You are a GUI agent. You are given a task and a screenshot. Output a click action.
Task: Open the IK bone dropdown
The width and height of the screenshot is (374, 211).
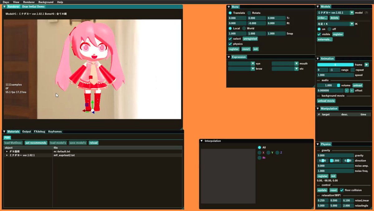[x=335, y=24]
